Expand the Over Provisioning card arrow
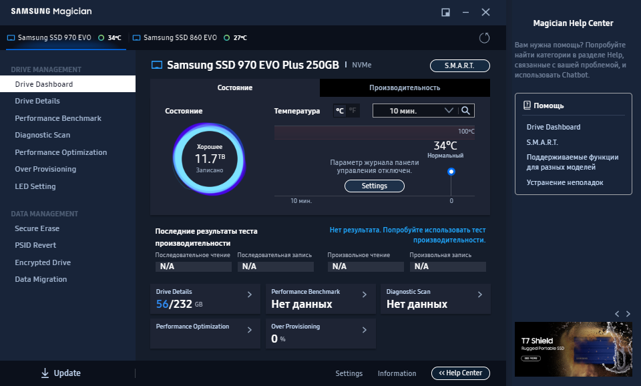Viewport: 641px width, 386px height. 364,330
